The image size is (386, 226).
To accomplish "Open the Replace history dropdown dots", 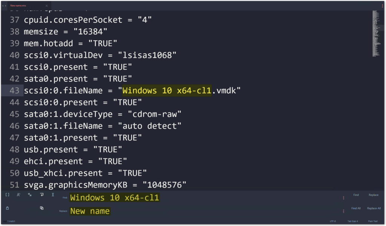I will 343,211.
